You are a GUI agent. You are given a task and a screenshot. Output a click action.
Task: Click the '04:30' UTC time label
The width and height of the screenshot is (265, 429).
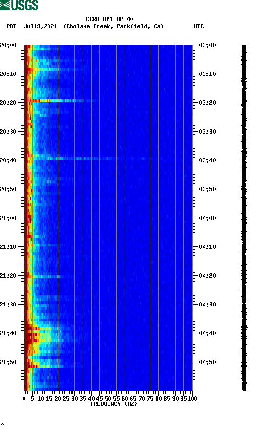(x=207, y=304)
